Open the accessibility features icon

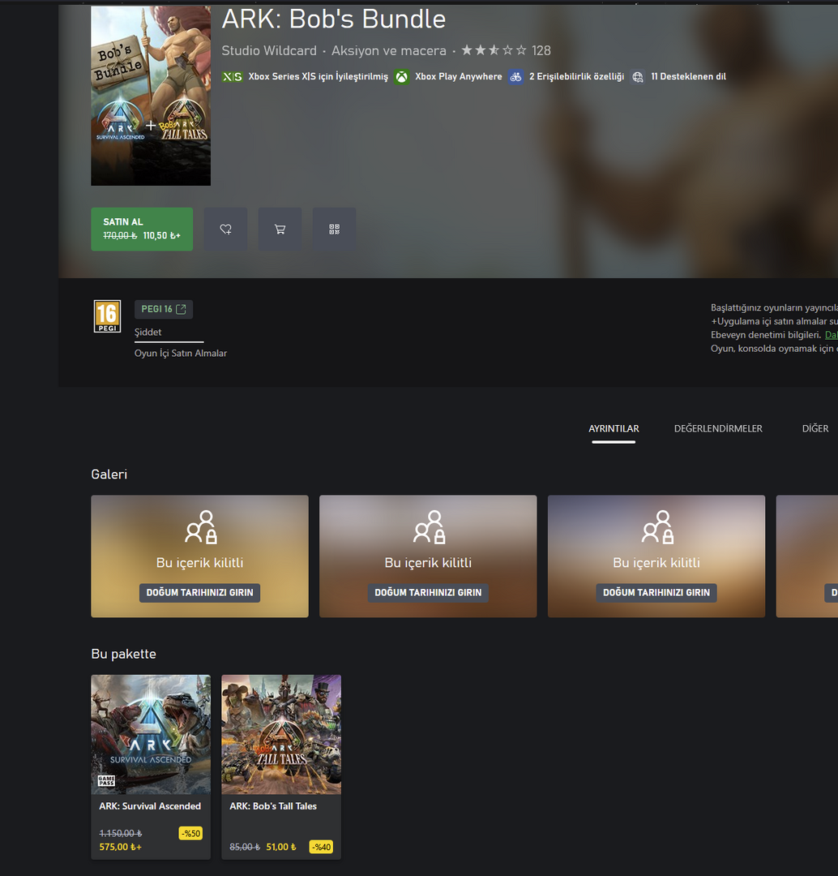click(x=516, y=76)
